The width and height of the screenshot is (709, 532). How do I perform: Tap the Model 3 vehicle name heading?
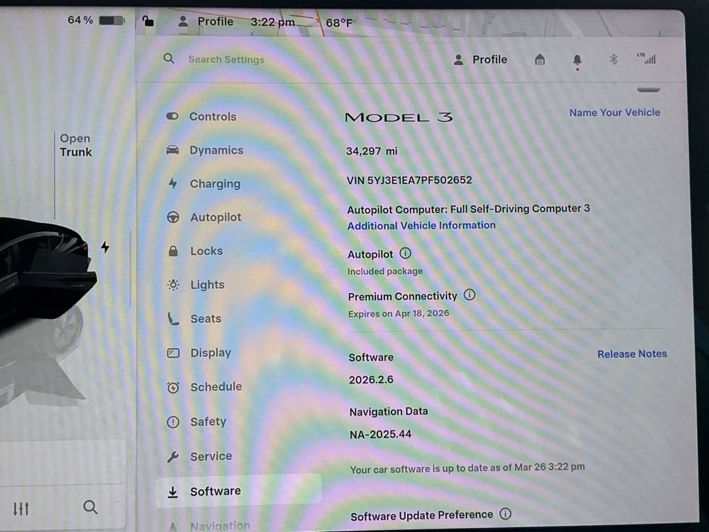tap(398, 117)
